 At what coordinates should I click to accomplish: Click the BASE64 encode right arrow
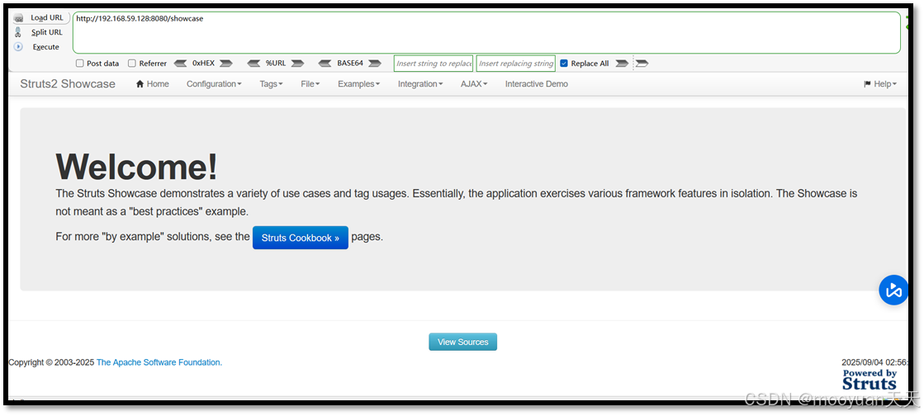point(375,63)
